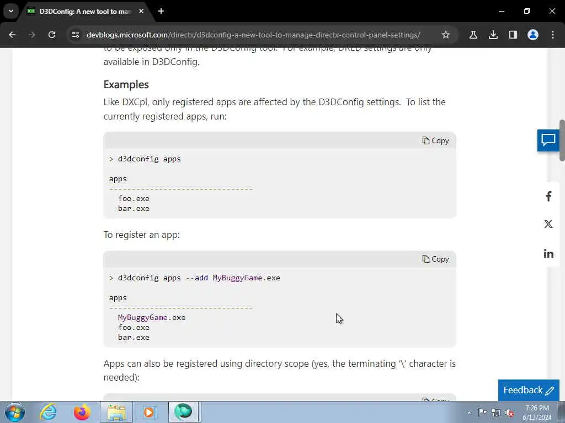Click the muted volume tray icon
This screenshot has width=565, height=423.
point(509,413)
